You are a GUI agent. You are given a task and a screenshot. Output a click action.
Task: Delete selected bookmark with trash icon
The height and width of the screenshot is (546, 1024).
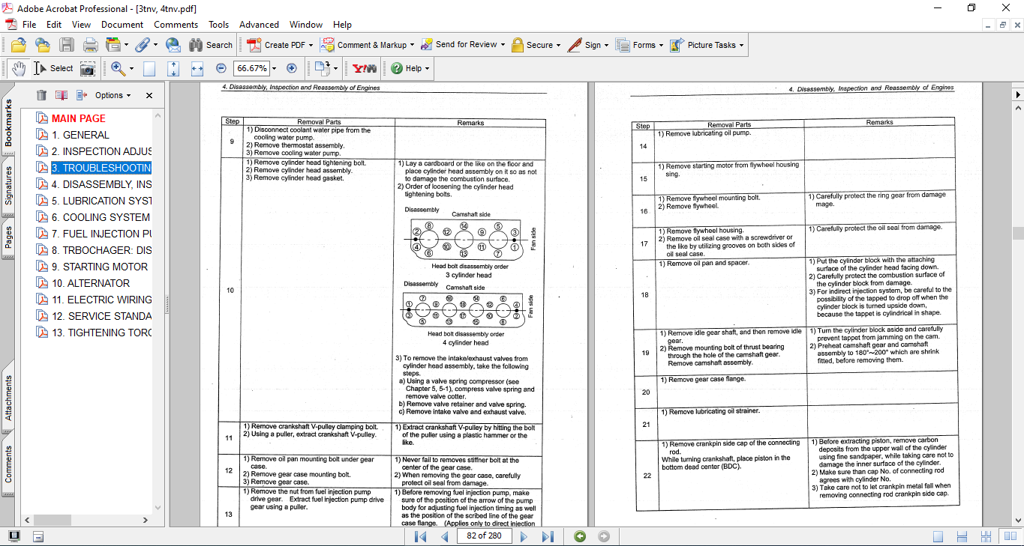pyautogui.click(x=41, y=95)
